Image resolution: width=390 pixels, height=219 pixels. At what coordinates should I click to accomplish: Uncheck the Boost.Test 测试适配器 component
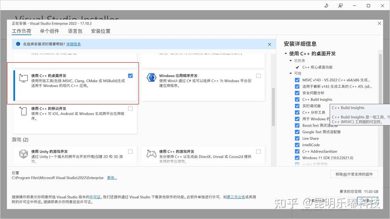tap(297, 125)
